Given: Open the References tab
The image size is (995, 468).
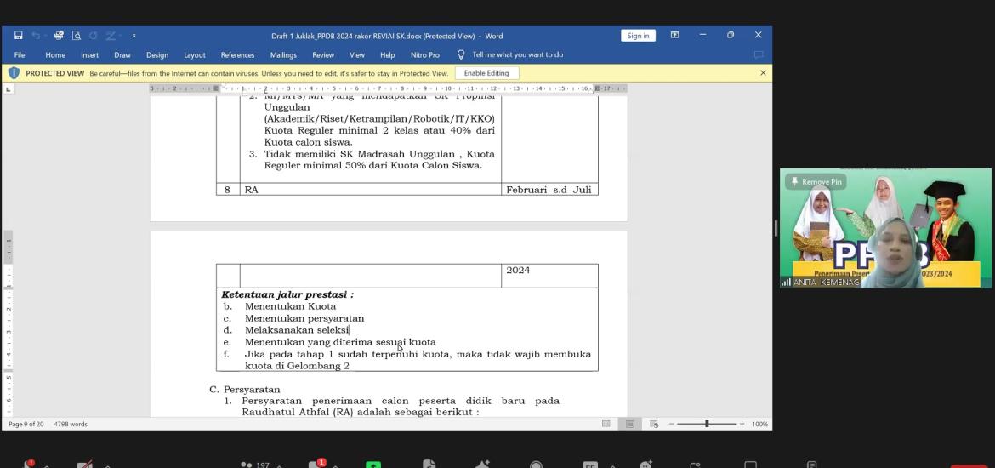Looking at the screenshot, I should coord(237,54).
